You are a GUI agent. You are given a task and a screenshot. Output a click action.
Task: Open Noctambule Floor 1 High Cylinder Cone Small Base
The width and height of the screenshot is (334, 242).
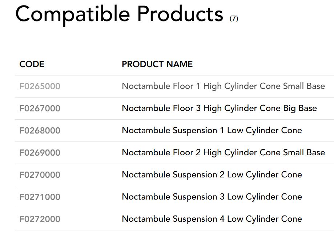click(223, 86)
